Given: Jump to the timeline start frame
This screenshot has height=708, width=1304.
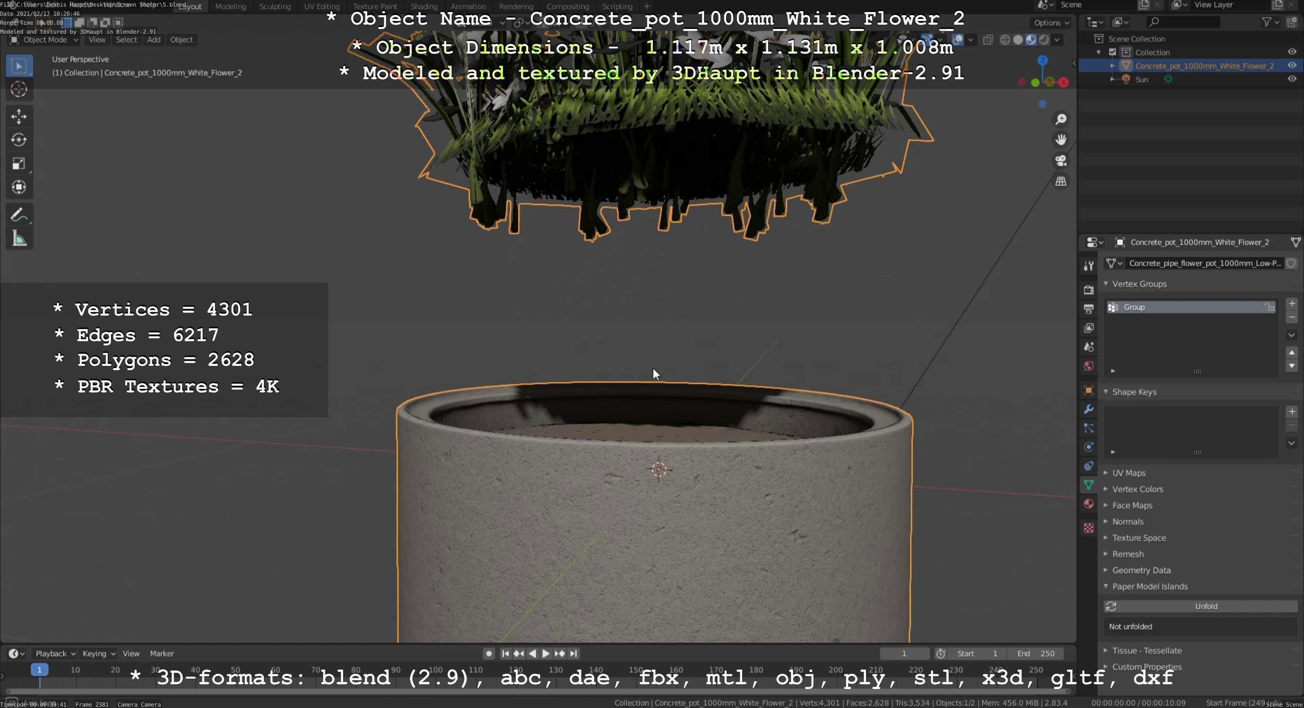Looking at the screenshot, I should coord(505,653).
